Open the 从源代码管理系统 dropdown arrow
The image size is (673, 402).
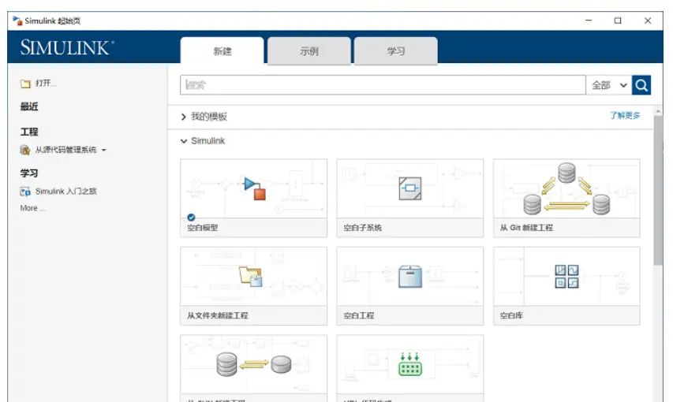pyautogui.click(x=104, y=151)
